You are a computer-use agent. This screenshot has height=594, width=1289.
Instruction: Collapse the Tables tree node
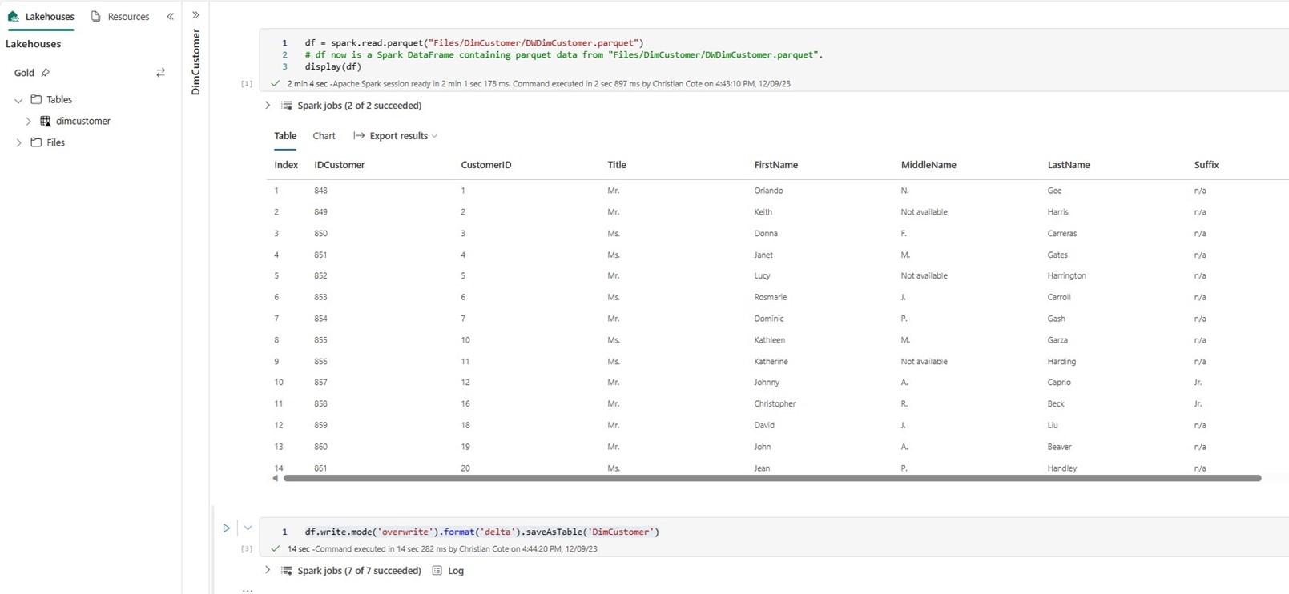coord(18,101)
